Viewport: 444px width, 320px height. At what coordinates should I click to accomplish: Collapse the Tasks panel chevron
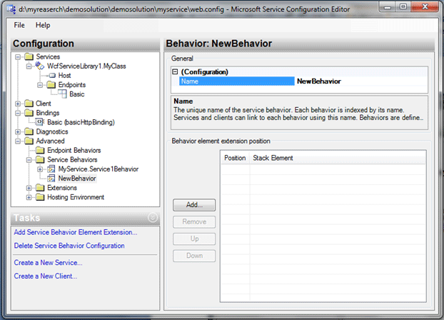pos(153,218)
